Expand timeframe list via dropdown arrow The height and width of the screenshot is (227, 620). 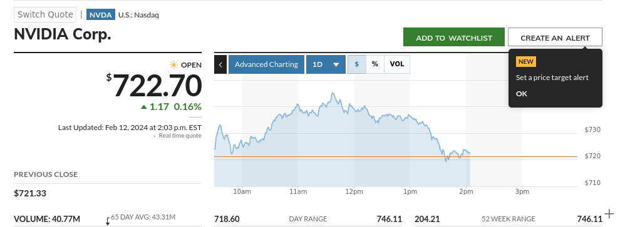336,65
